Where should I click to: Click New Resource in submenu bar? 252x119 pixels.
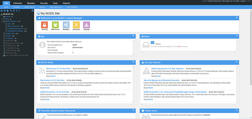(x=56, y=7)
